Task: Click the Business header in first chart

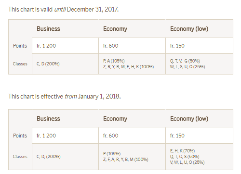Action: tap(48, 29)
